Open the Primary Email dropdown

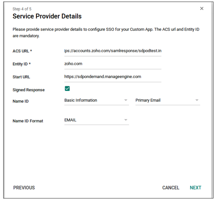pos(168,100)
